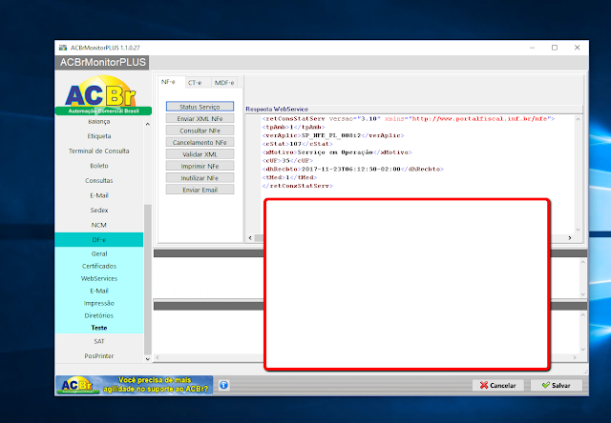Open Etiqueta in the sidebar
The image size is (611, 423).
[x=99, y=136]
